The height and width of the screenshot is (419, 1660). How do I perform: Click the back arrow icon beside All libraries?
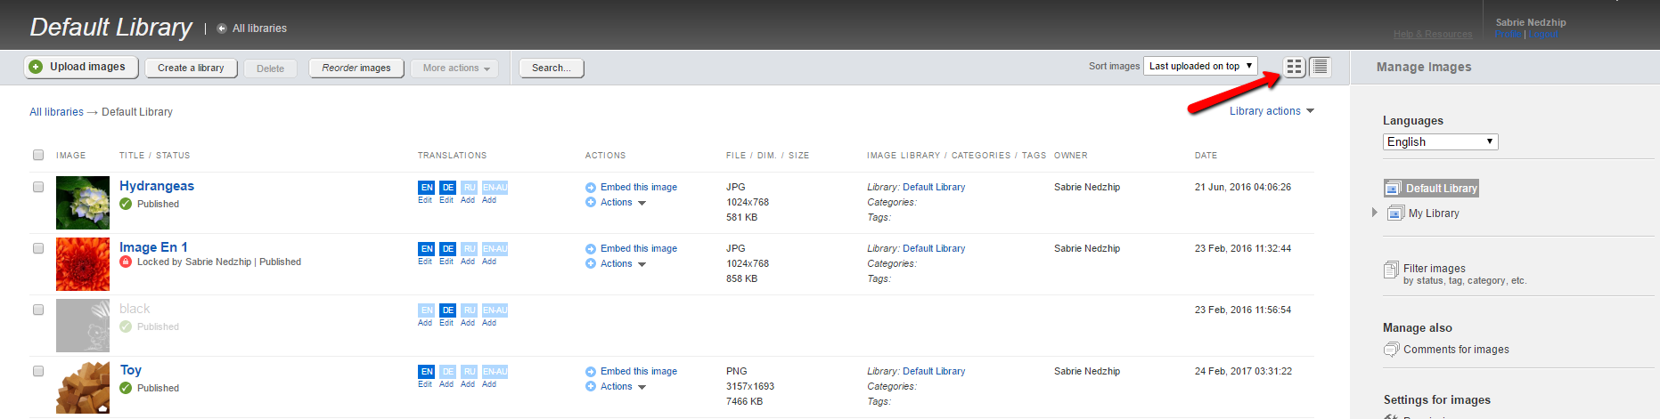222,28
